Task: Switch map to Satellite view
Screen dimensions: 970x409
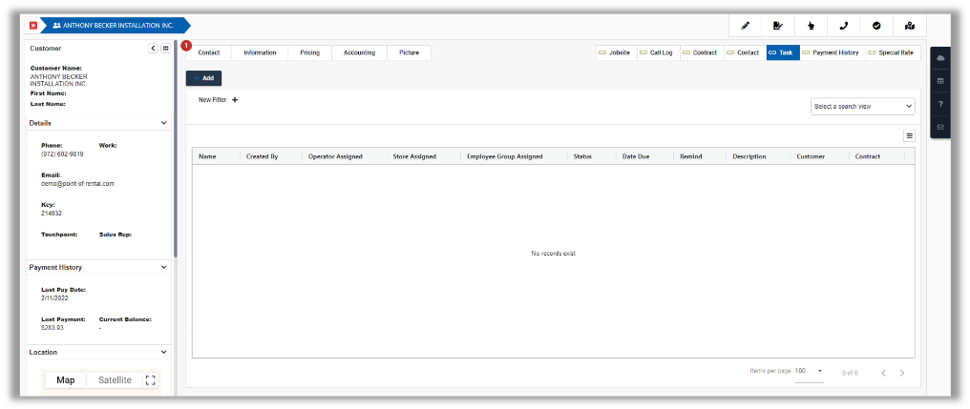Action: click(x=116, y=380)
